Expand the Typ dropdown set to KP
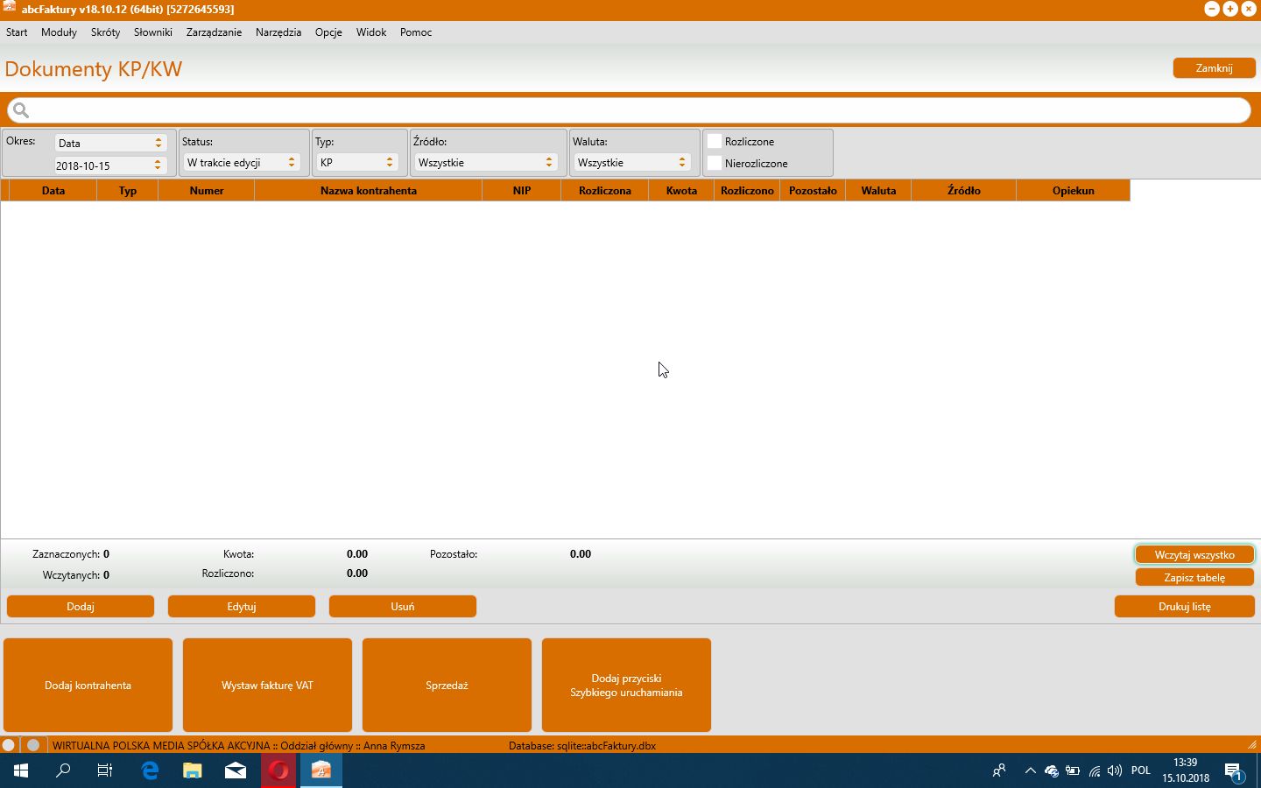Image resolution: width=1261 pixels, height=788 pixels. tap(357, 163)
